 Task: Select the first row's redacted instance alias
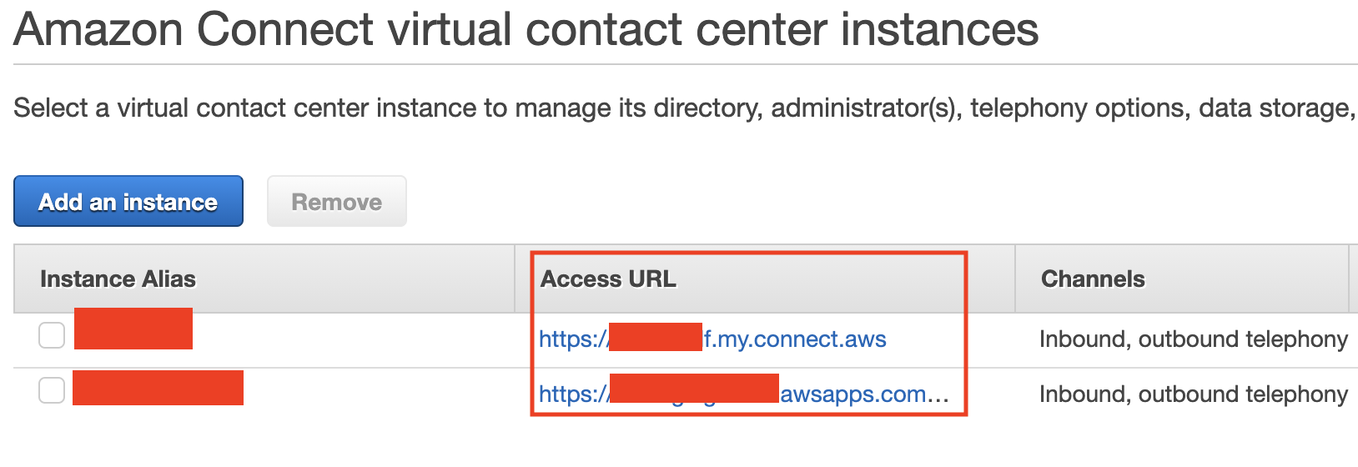pyautogui.click(x=133, y=329)
